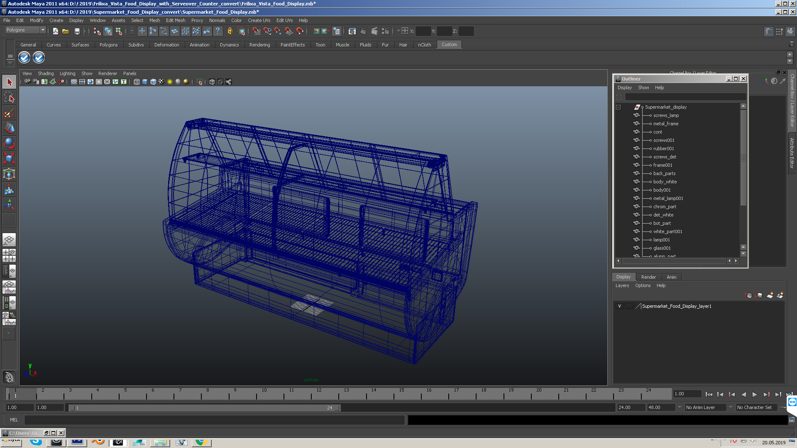Toggle smooth shade all blue cube

pyautogui.click(x=145, y=82)
